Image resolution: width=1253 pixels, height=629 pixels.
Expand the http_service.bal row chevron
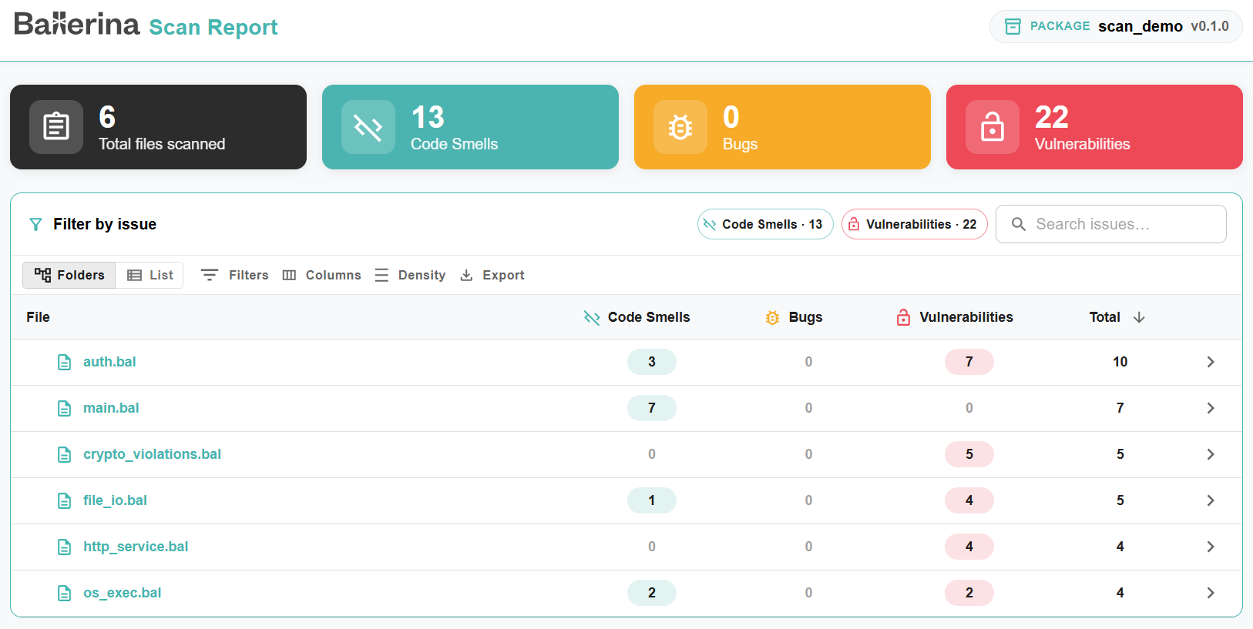[x=1211, y=547]
